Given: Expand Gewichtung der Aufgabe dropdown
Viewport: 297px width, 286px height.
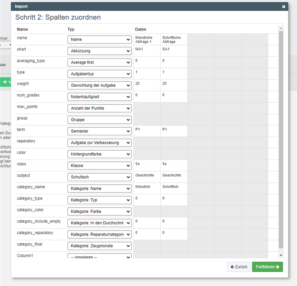Looking at the screenshot, I should [99, 85].
